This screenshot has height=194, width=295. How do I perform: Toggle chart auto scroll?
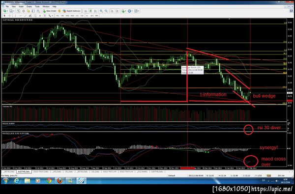tap(112, 11)
